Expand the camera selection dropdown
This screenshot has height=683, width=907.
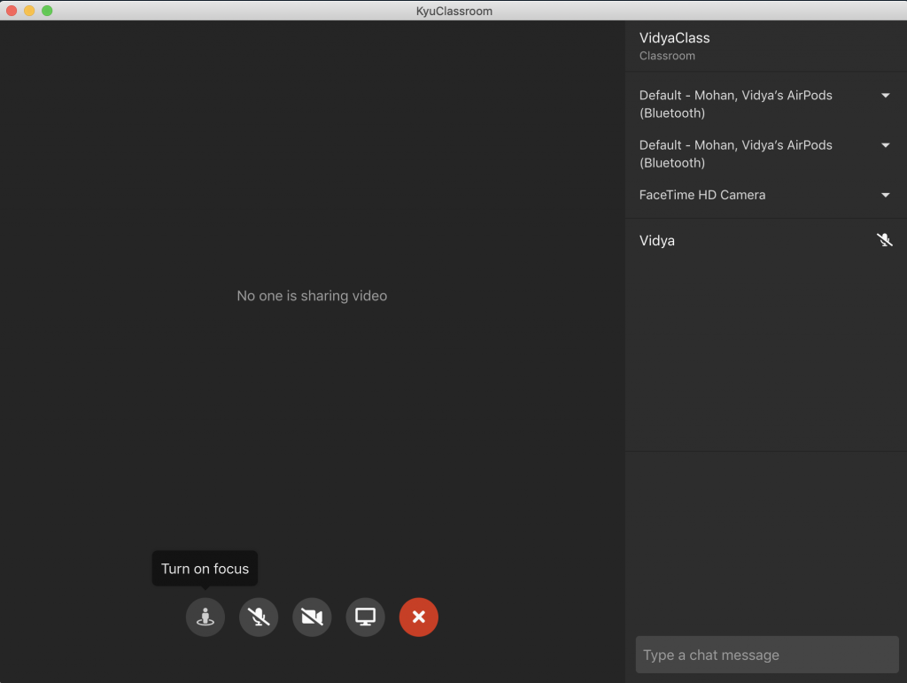click(x=885, y=195)
